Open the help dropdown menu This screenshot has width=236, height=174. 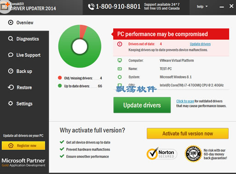tap(202, 6)
